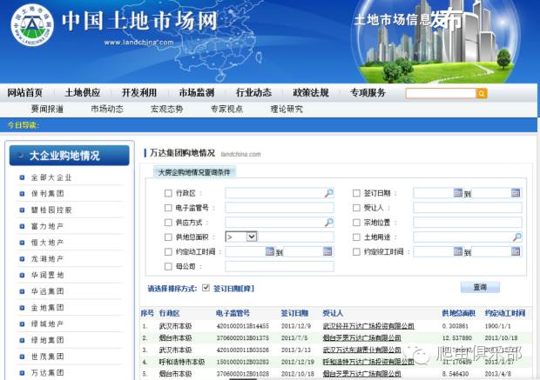Open calendar for 约定竣工时间 start date
The width and height of the screenshot is (540, 380).
coord(457,251)
